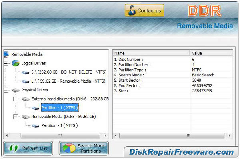The image size is (240, 159).
Task: Click the value '238473 MB'
Action: coord(202,91)
